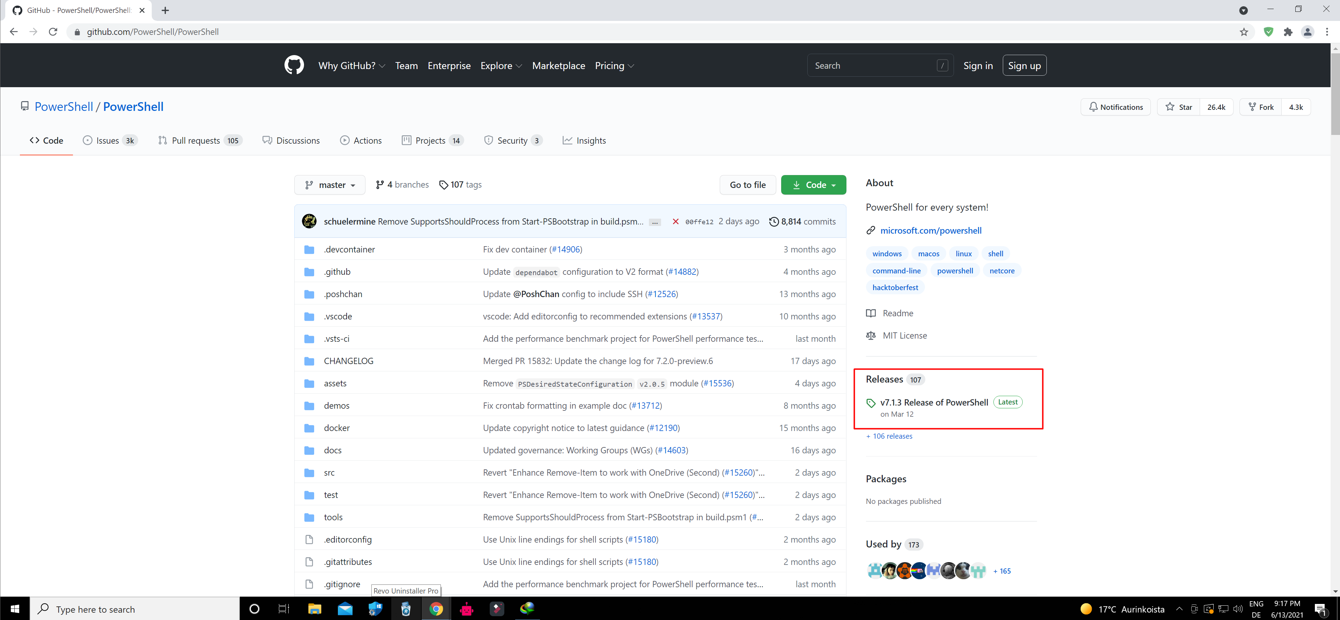Open the browser Extensions puzzle icon
1340x620 pixels.
coord(1288,32)
